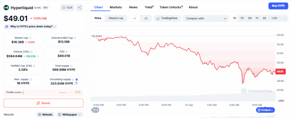
Task: Open the Hyperliquid logo icon
Action: [x=6, y=8]
